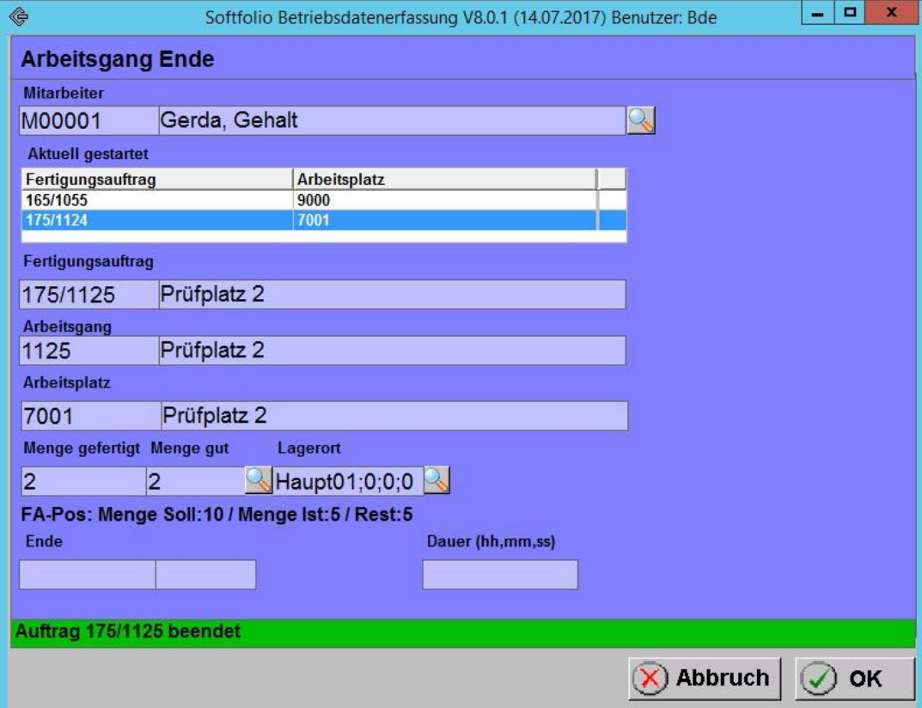Viewport: 922px width, 708px height.
Task: Click the Mitarbeiter search magnifier icon
Action: click(640, 121)
